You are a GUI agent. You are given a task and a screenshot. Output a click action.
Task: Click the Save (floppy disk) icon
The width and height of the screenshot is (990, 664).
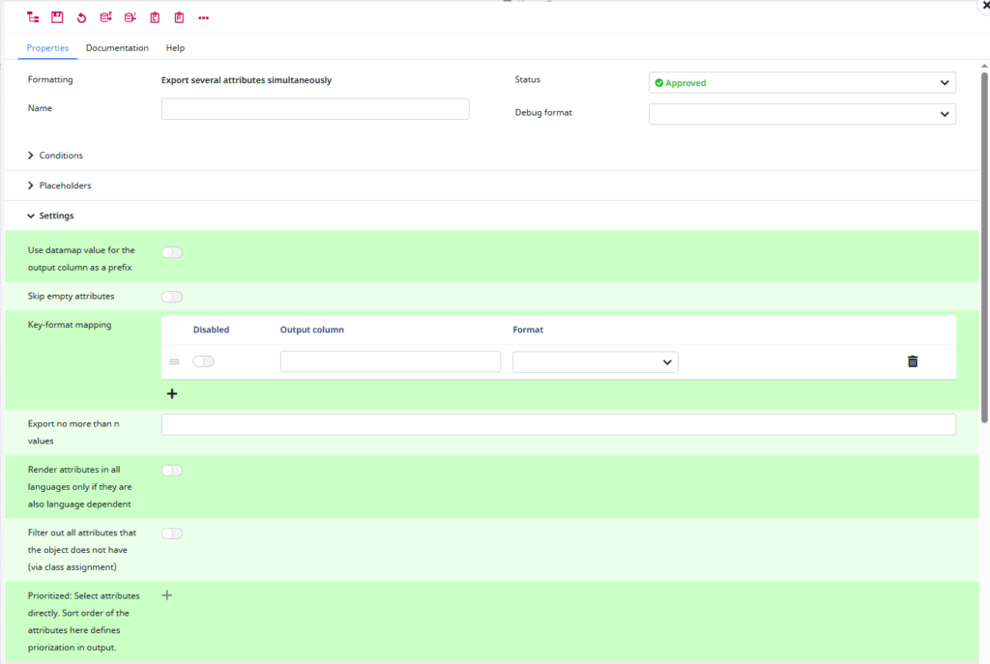pos(57,16)
